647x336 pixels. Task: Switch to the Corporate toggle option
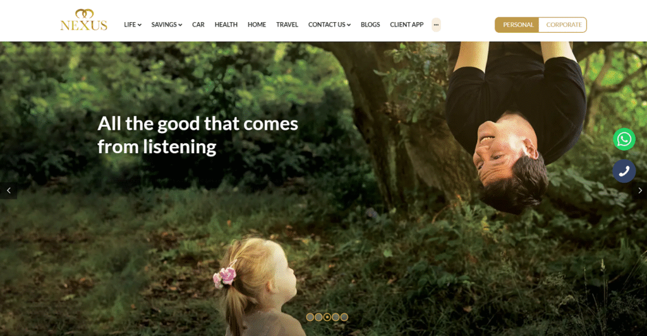[x=563, y=25]
